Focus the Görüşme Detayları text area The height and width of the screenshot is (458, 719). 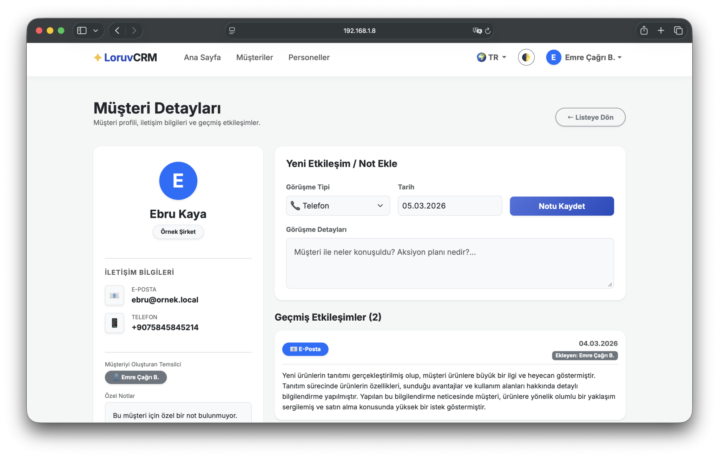click(x=449, y=263)
